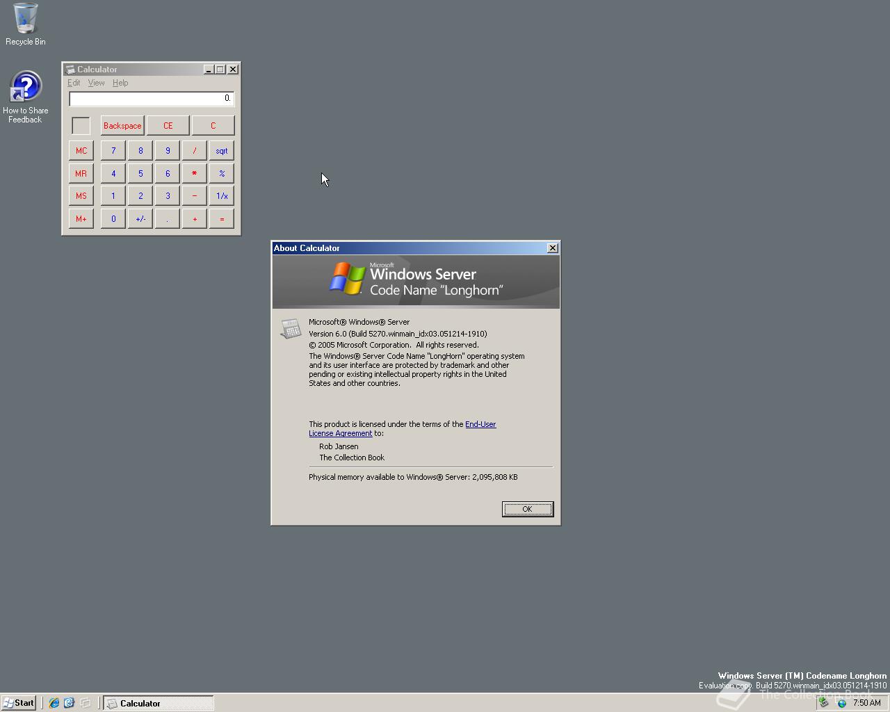Click the '© 2005 Microsoft Corporation' line
The width and height of the screenshot is (890, 712).
[x=394, y=345]
